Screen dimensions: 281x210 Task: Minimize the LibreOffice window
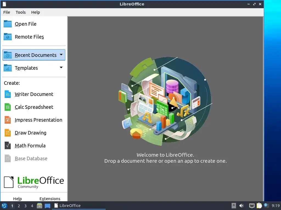coord(249,4)
